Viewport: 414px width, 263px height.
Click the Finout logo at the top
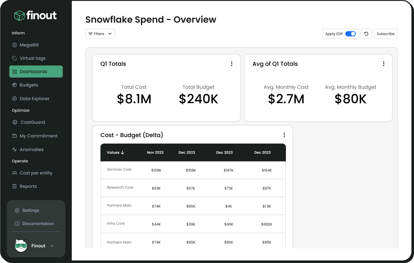(x=35, y=15)
